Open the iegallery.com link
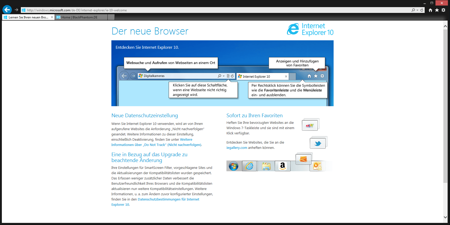Image resolution: width=450 pixels, height=225 pixels. click(237, 148)
